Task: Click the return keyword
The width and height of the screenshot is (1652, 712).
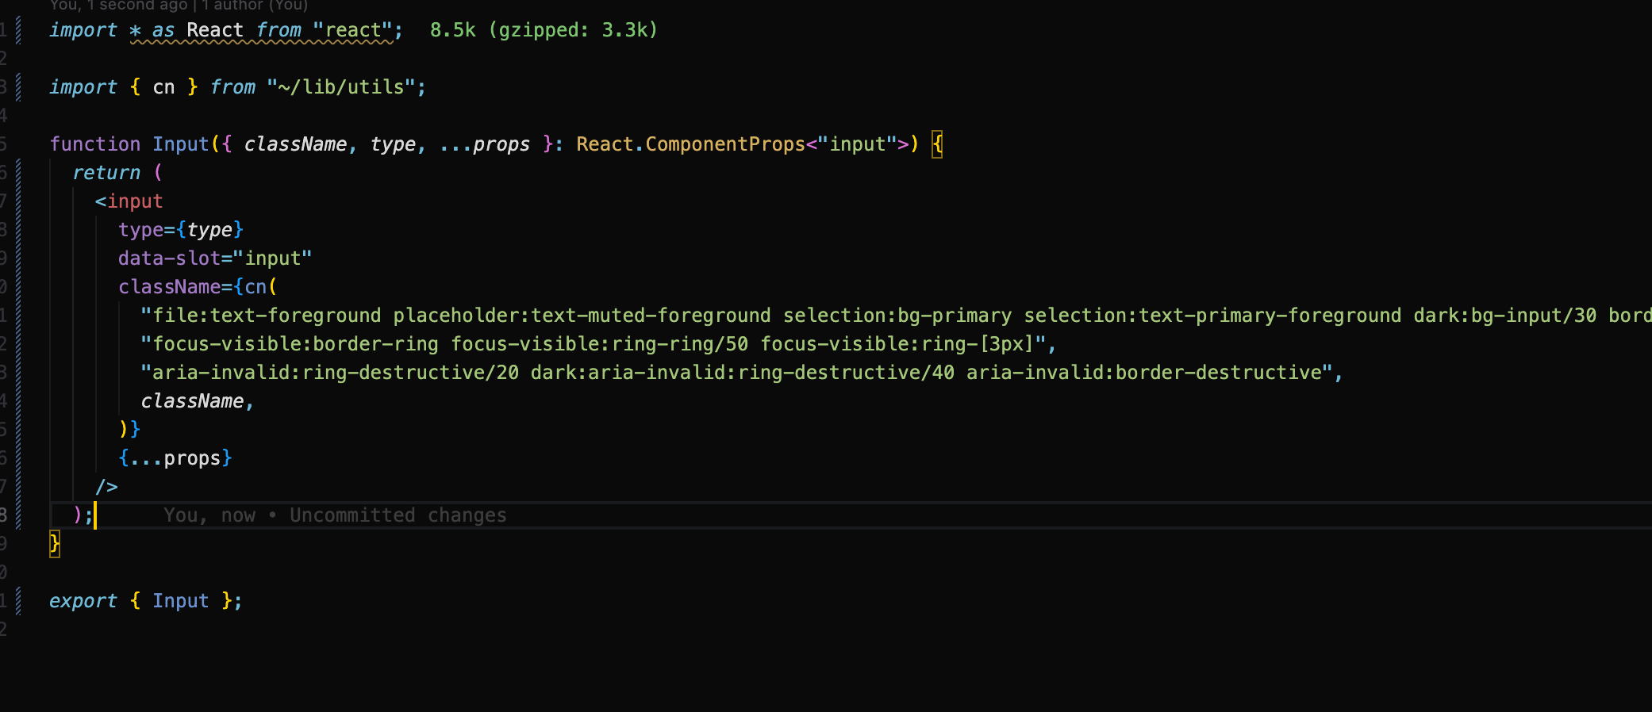Action: pos(106,173)
